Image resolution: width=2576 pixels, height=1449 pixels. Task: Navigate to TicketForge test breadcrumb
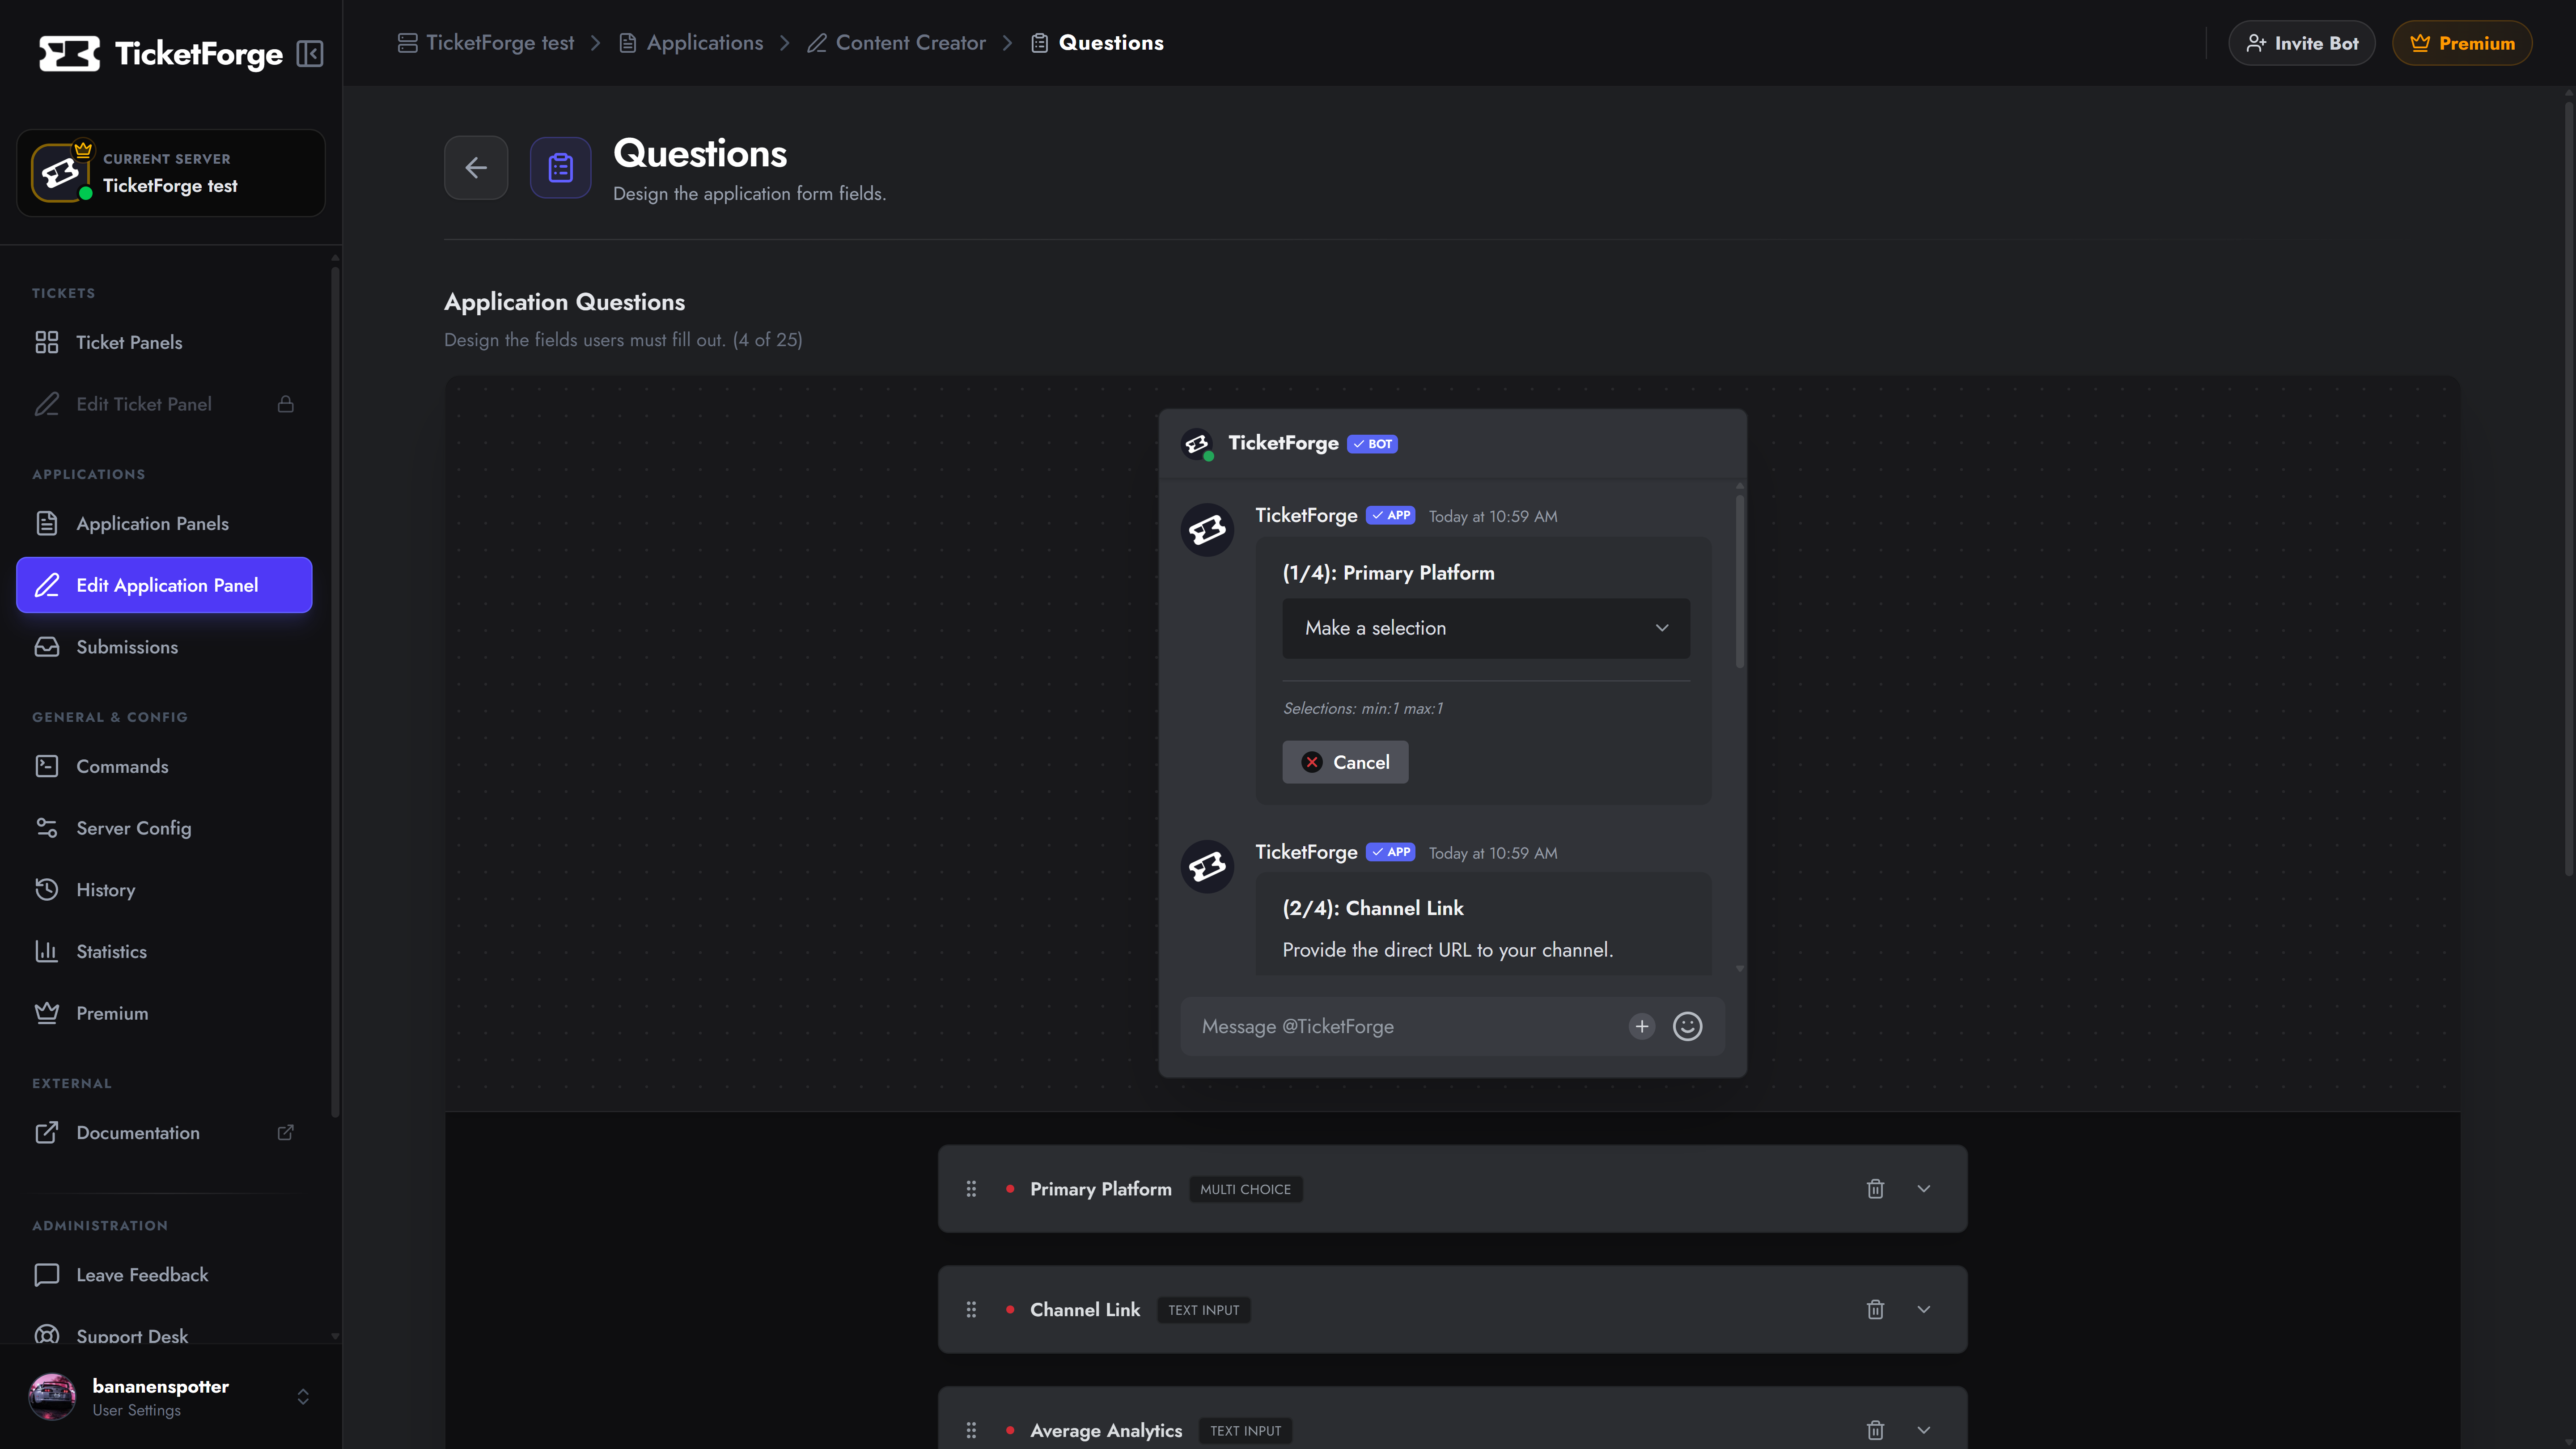coord(486,43)
